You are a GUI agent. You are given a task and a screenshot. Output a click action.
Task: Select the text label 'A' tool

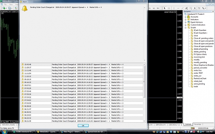[195, 8]
